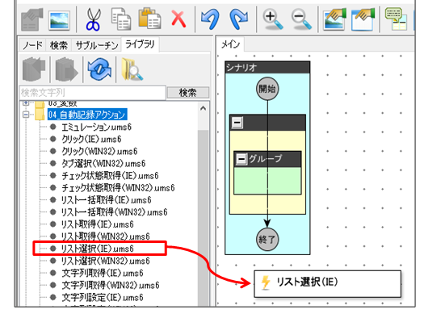Open the folder search icon in library
Image resolution: width=424 pixels, height=322 pixels.
[132, 69]
